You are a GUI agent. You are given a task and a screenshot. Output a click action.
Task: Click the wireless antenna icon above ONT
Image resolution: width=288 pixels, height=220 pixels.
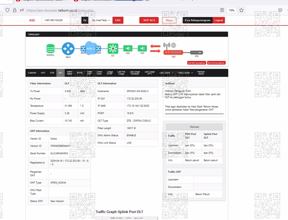pos(166,45)
